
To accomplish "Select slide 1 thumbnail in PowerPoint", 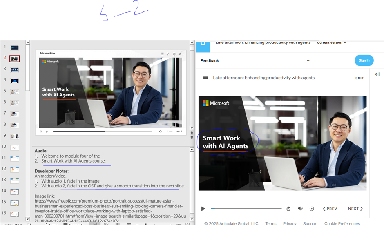I will (15, 47).
